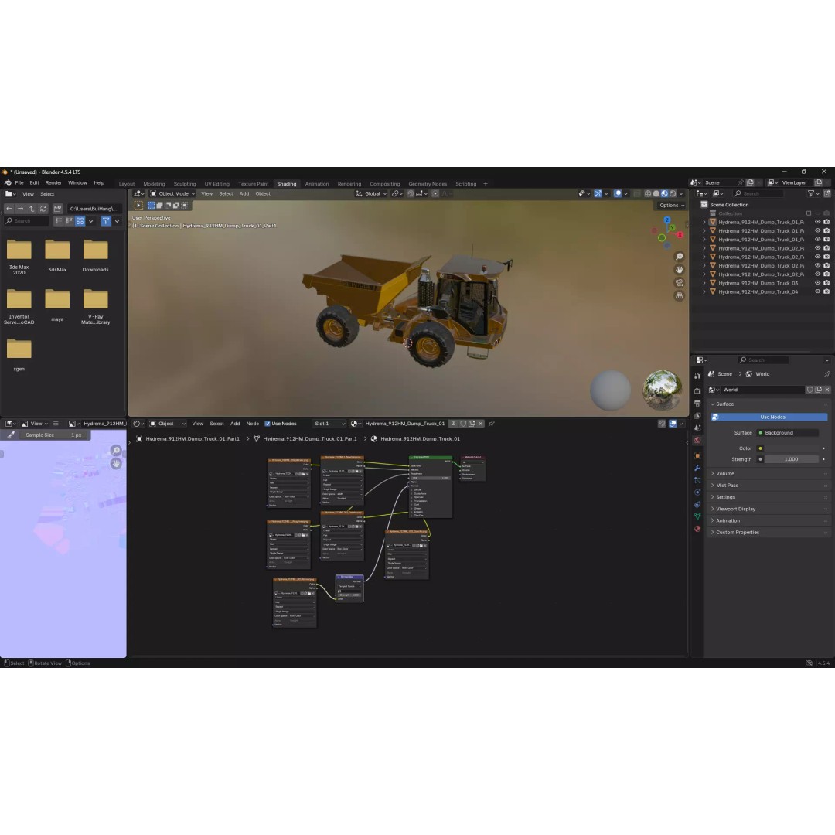
Task: Click the Use Nodes button in World panel
Action: (x=769, y=417)
